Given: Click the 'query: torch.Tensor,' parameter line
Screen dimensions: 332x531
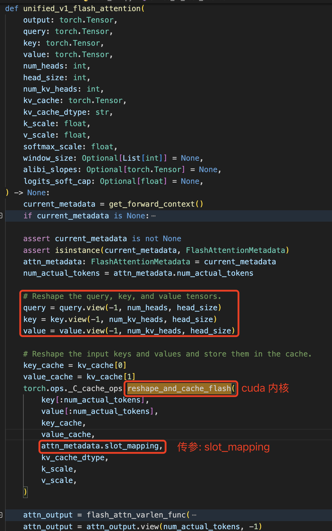Looking at the screenshot, I should tap(68, 32).
